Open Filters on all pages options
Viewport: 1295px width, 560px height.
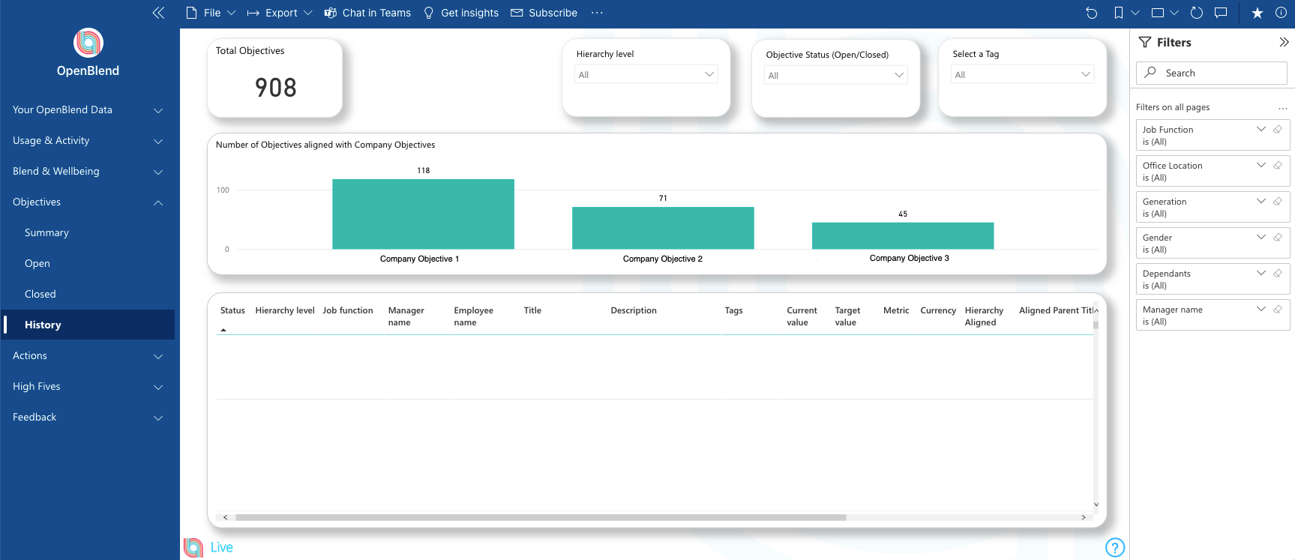(x=1283, y=108)
